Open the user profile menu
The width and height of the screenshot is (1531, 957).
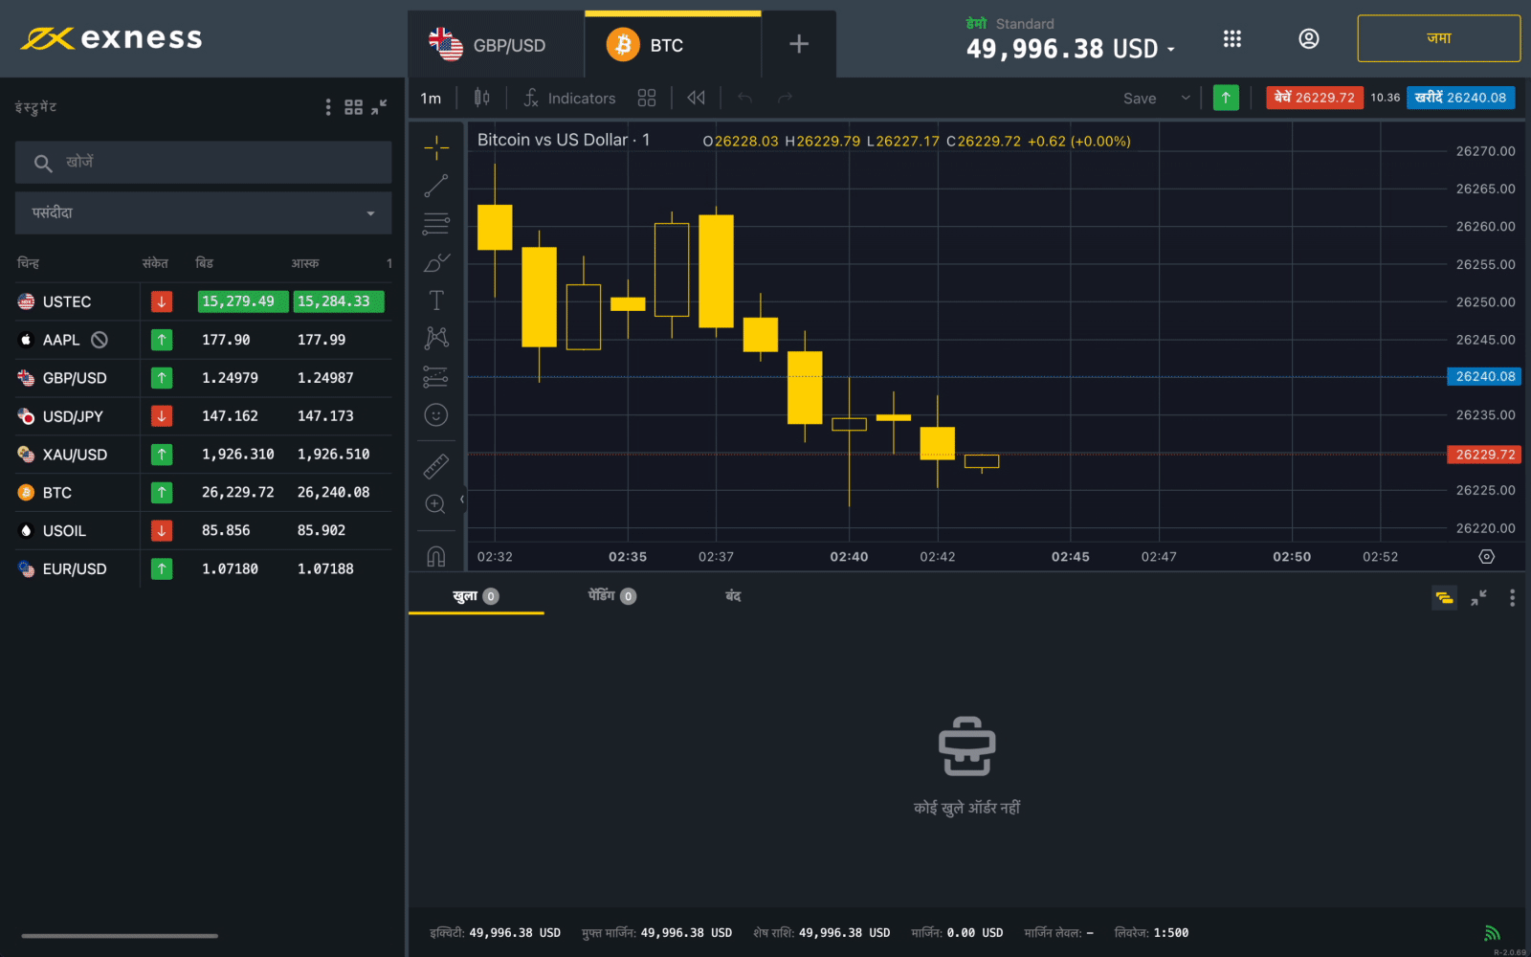(1309, 38)
